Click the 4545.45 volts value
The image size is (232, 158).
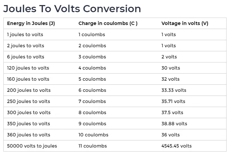(x=176, y=146)
